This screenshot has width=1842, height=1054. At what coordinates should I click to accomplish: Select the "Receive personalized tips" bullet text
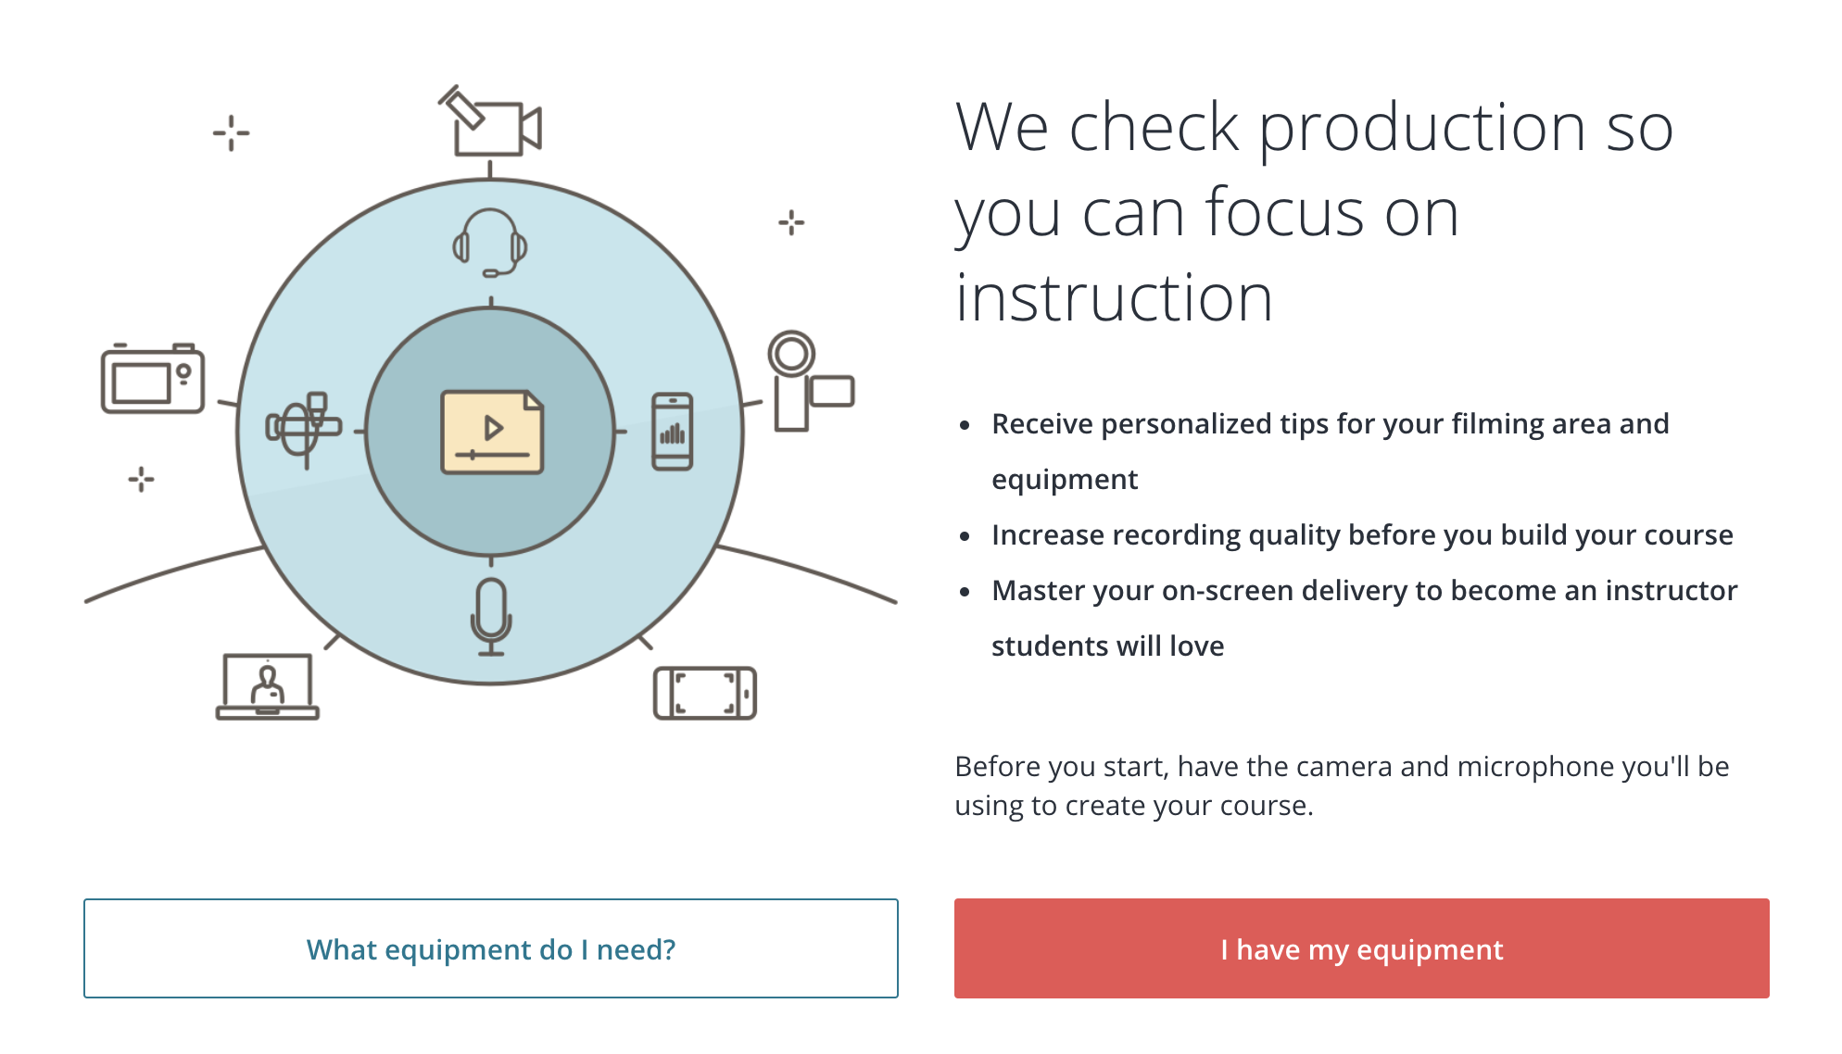point(1331,451)
